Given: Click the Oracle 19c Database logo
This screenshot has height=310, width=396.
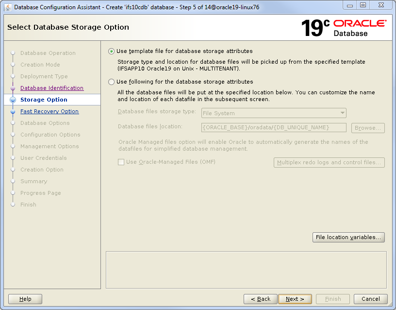Looking at the screenshot, I should tap(344, 28).
